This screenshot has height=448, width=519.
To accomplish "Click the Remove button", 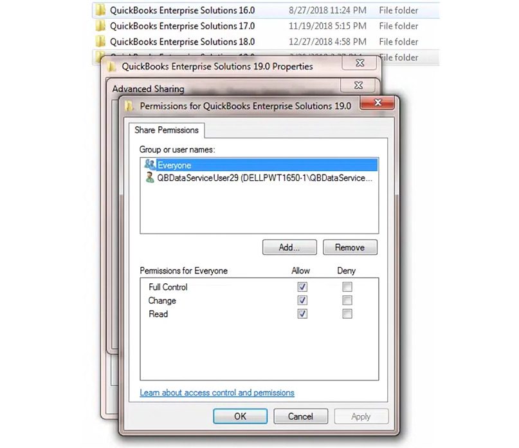I will coord(350,248).
